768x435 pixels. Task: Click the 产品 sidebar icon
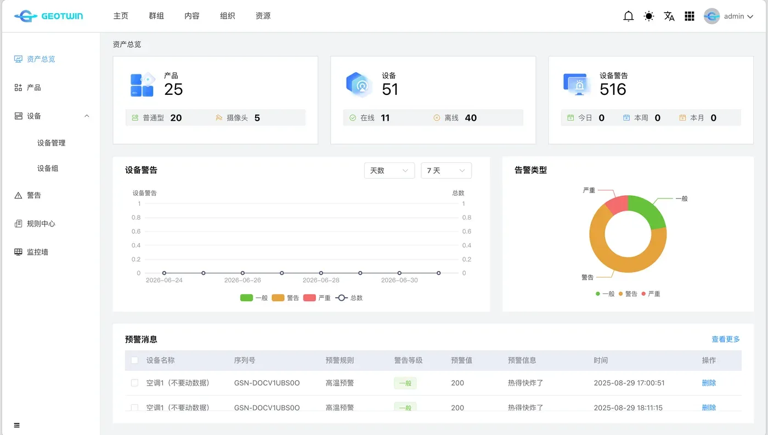click(x=18, y=87)
